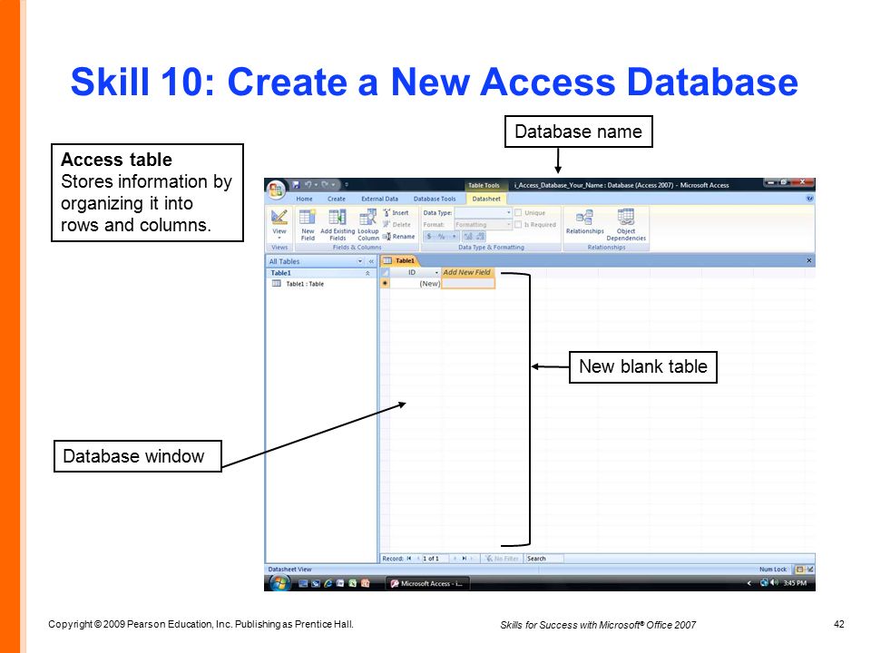Collapse navigation pane with shutter bar button

coord(371,261)
